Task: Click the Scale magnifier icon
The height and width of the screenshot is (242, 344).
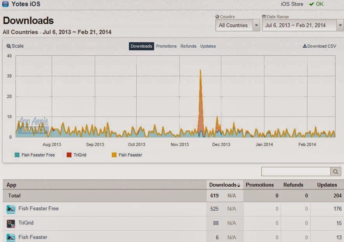Action: click(x=9, y=46)
